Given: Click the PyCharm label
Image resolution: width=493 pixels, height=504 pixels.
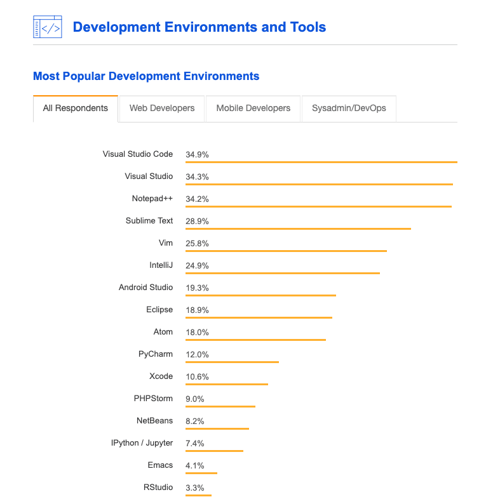Looking at the screenshot, I should coord(156,354).
